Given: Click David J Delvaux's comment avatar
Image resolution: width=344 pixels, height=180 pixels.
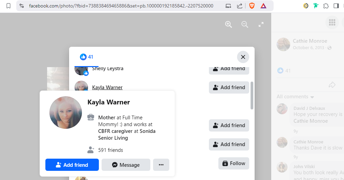Looking at the screenshot, I should (282, 109).
